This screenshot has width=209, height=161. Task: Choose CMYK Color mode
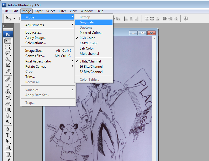(94, 43)
